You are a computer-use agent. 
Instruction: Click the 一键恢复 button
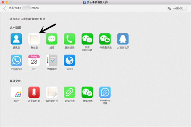click(x=177, y=8)
